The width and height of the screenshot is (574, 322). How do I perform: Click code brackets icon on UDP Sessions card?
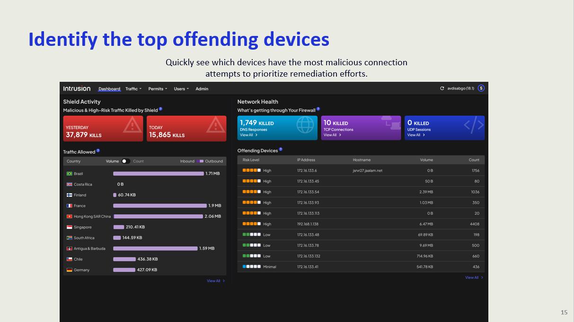[474, 125]
